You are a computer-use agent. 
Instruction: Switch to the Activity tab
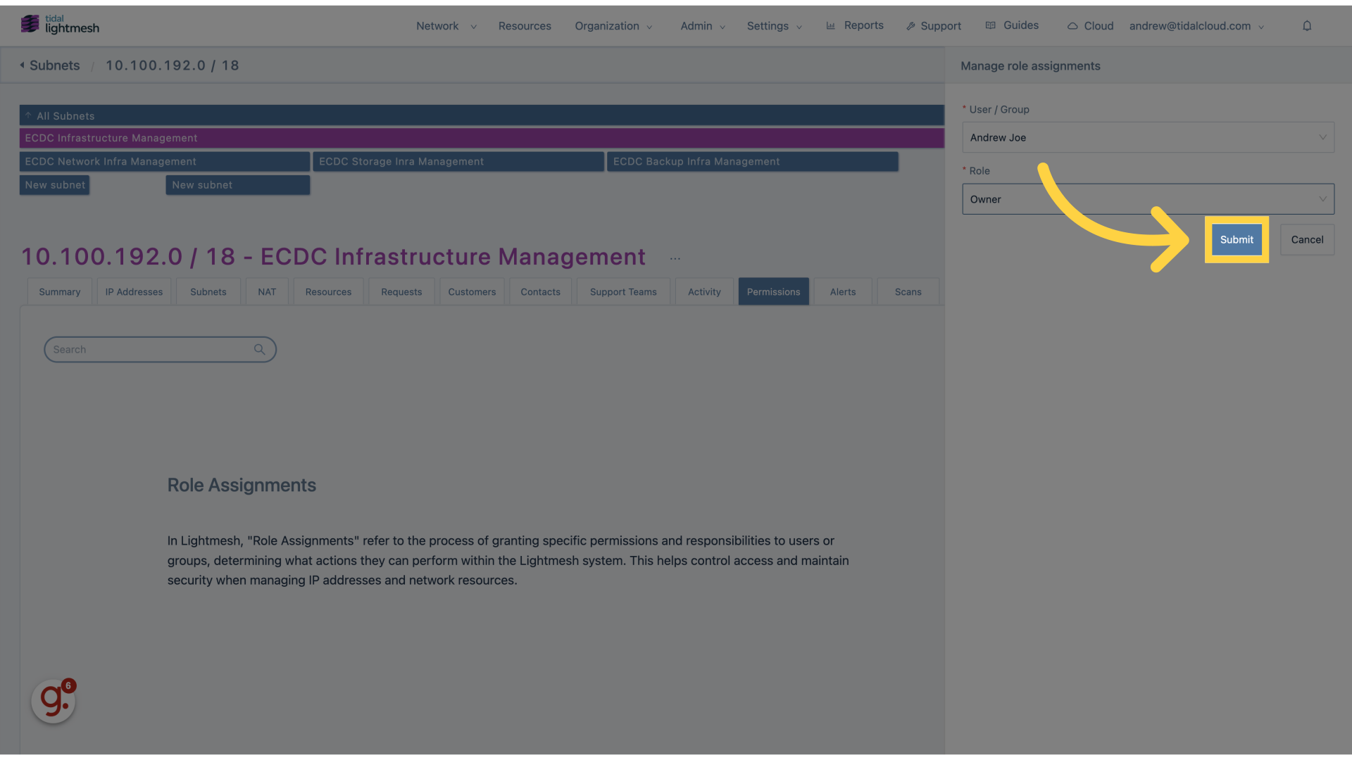pyautogui.click(x=704, y=291)
